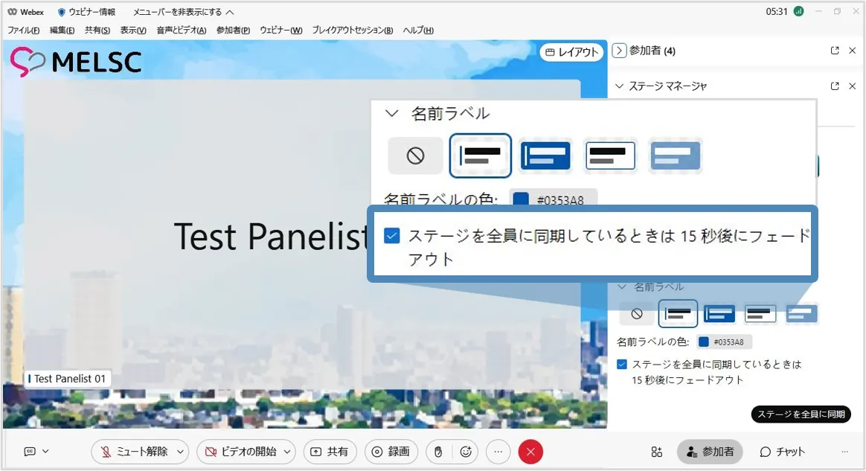This screenshot has width=866, height=471.
Task: Select solid blue name label style in side panel
Action: pos(719,314)
